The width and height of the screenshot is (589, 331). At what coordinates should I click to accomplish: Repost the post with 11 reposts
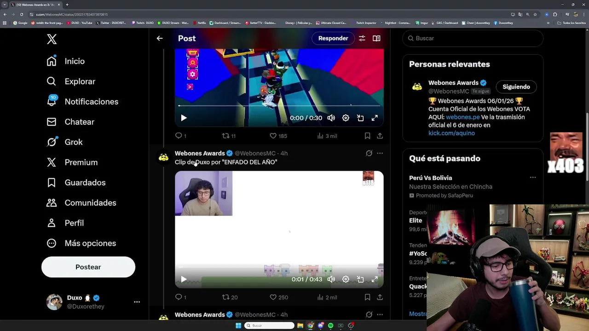229,136
